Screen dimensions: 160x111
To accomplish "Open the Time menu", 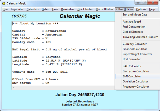I will pos(55,9).
